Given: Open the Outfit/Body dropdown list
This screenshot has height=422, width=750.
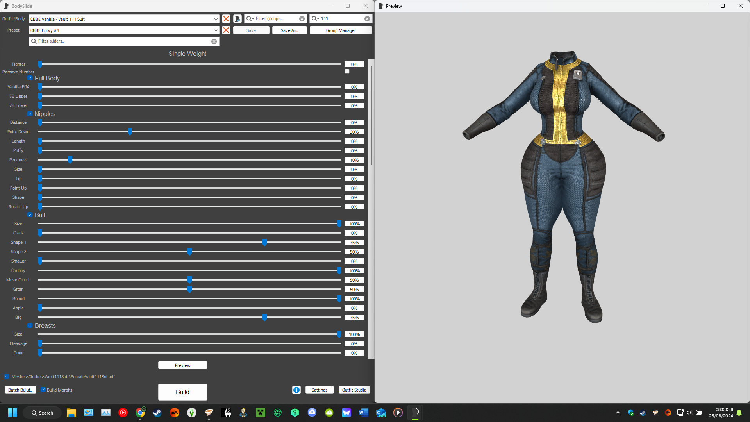Looking at the screenshot, I should click(x=216, y=19).
